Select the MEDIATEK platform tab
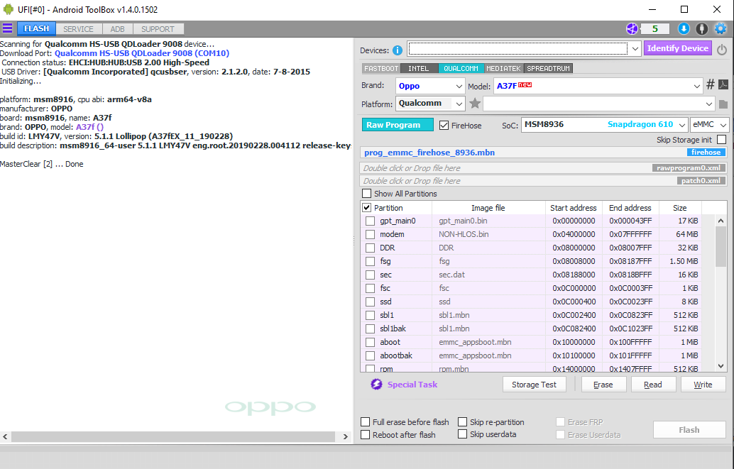This screenshot has height=469, width=734. (x=504, y=68)
